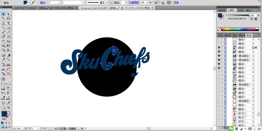Select the Rotate tool

tap(3, 41)
